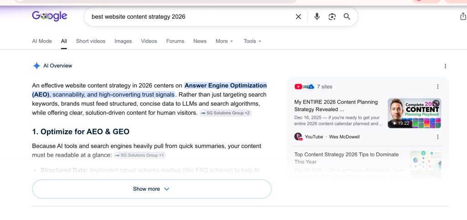
Task: Open the Tools dropdown
Action: pyautogui.click(x=252, y=41)
